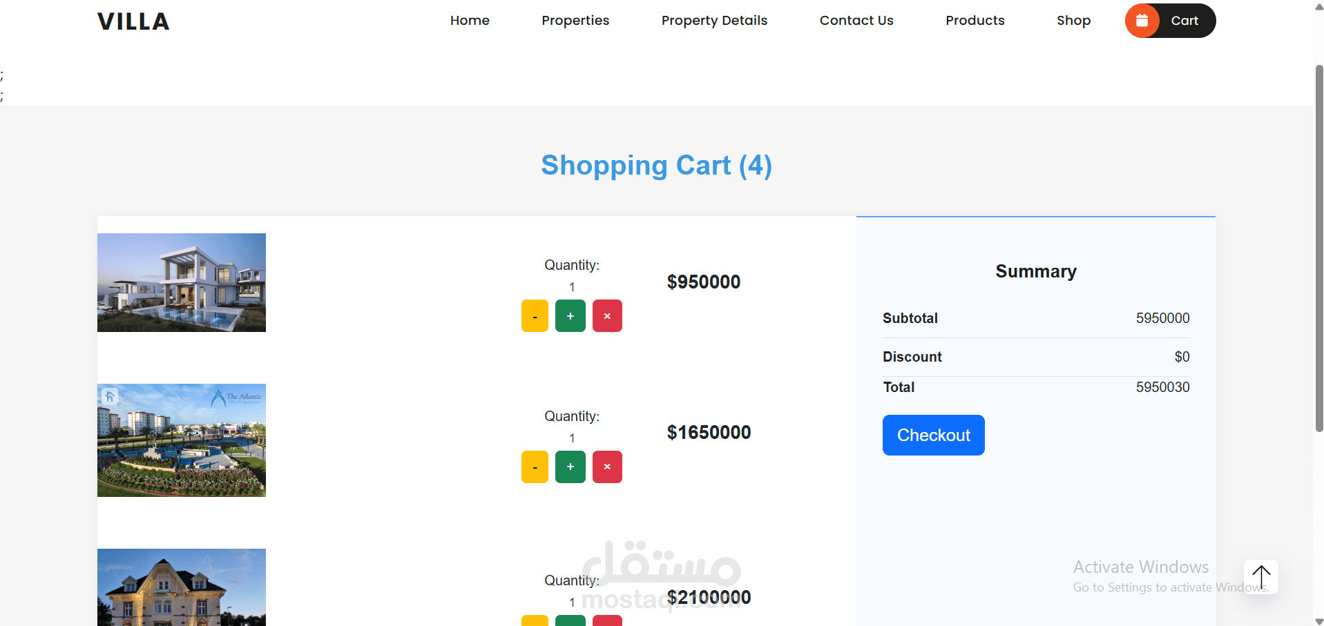Viewport: 1324px width, 626px height.
Task: Open the Products page link
Action: click(975, 21)
